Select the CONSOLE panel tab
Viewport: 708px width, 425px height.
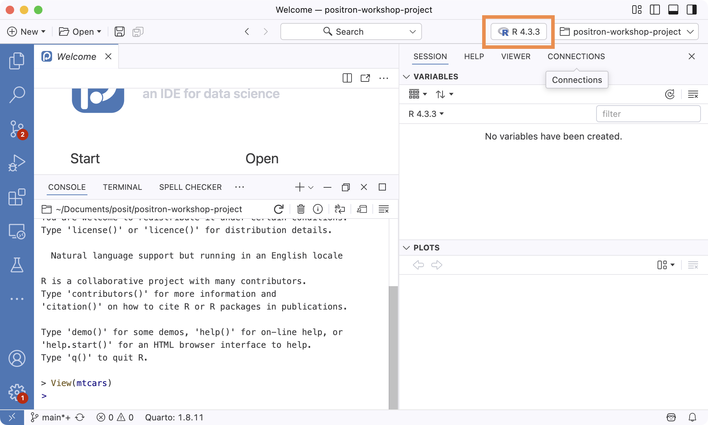[x=67, y=187]
